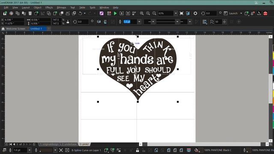Switch to the Welcome Screen tab
The height and width of the screenshot is (154, 274).
point(15,29)
